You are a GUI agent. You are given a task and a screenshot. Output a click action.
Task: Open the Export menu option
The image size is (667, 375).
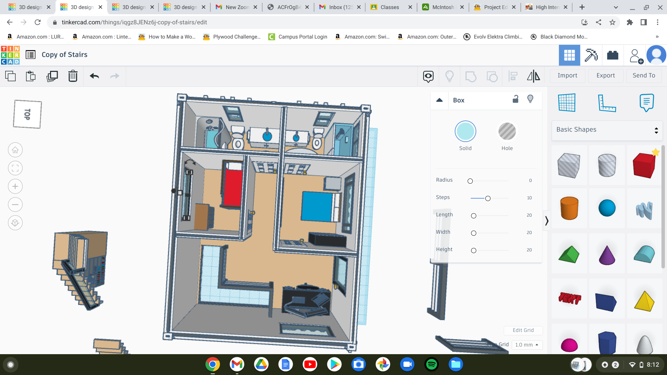pyautogui.click(x=605, y=76)
